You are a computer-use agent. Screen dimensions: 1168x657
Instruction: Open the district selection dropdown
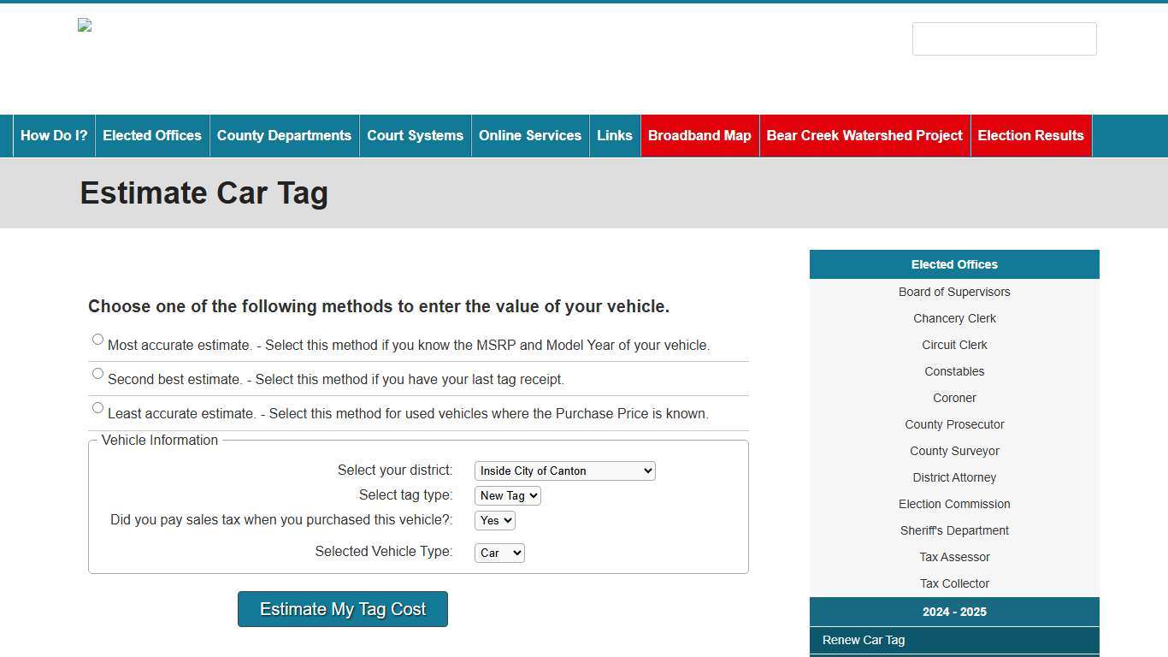(x=564, y=471)
